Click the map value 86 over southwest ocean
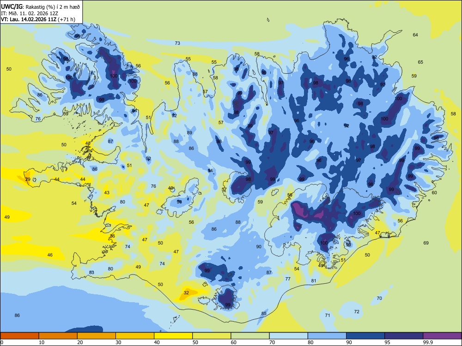This screenshot has height=346, width=462. click(17, 315)
